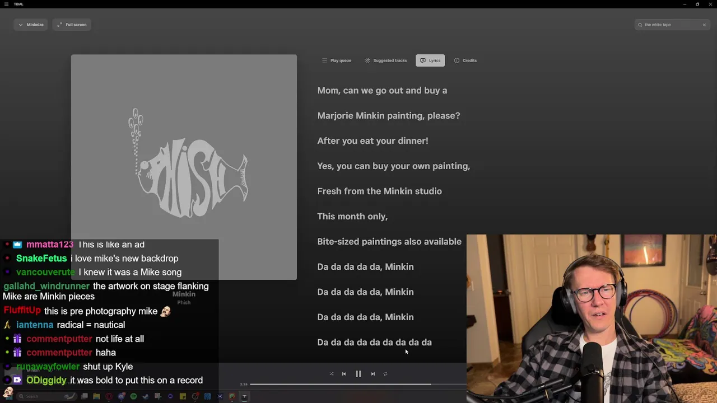717x403 pixels.
Task: Click the playback progress bar
Action: tap(358, 384)
